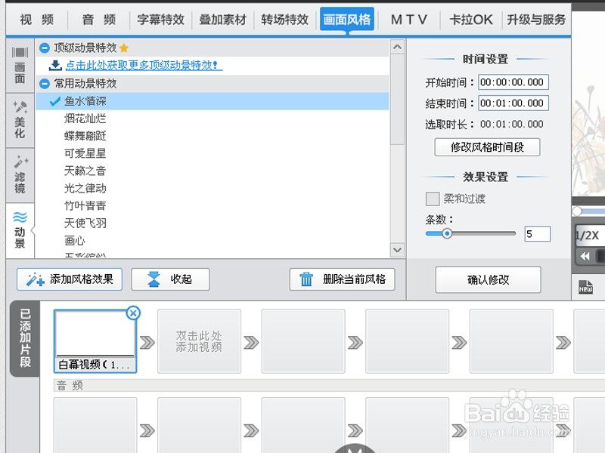This screenshot has width=605, height=453.
Task: Click the preview progress slider handle
Action: coord(577,211)
